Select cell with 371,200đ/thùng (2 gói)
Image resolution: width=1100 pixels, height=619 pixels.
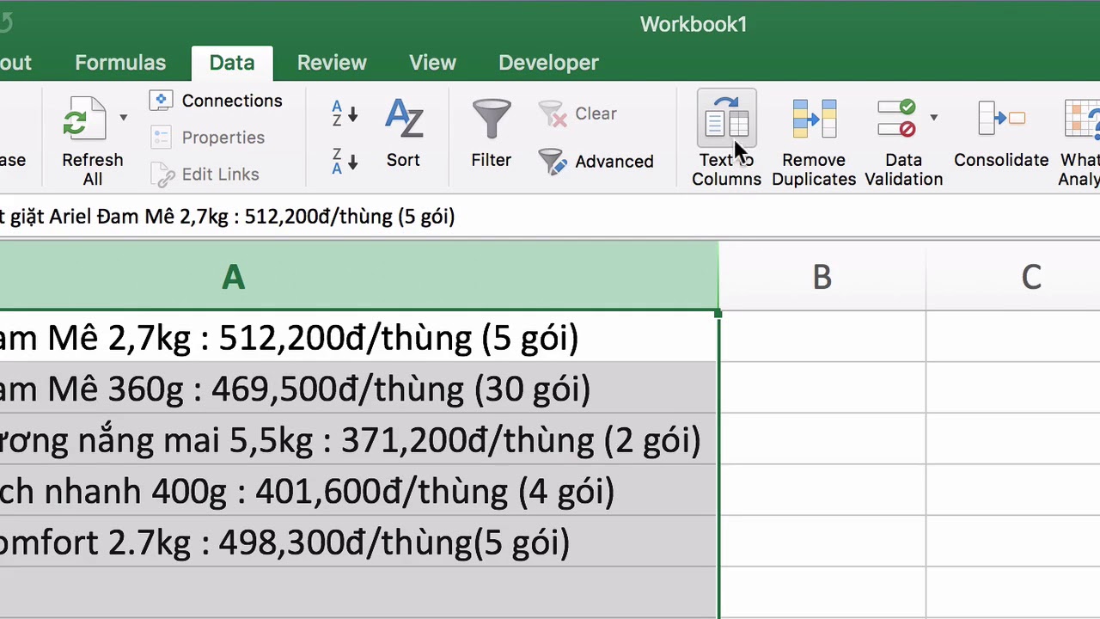(x=358, y=439)
